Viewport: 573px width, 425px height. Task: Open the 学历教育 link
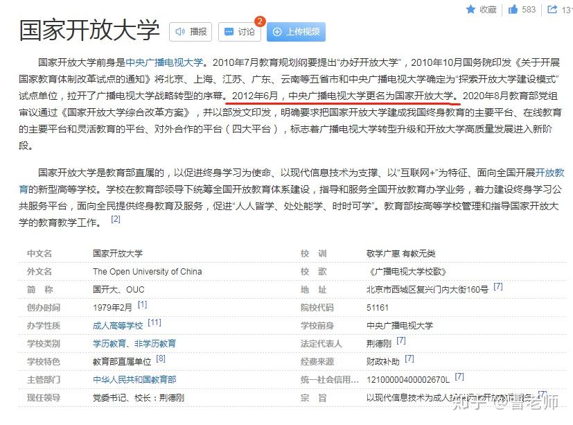pyautogui.click(x=109, y=343)
